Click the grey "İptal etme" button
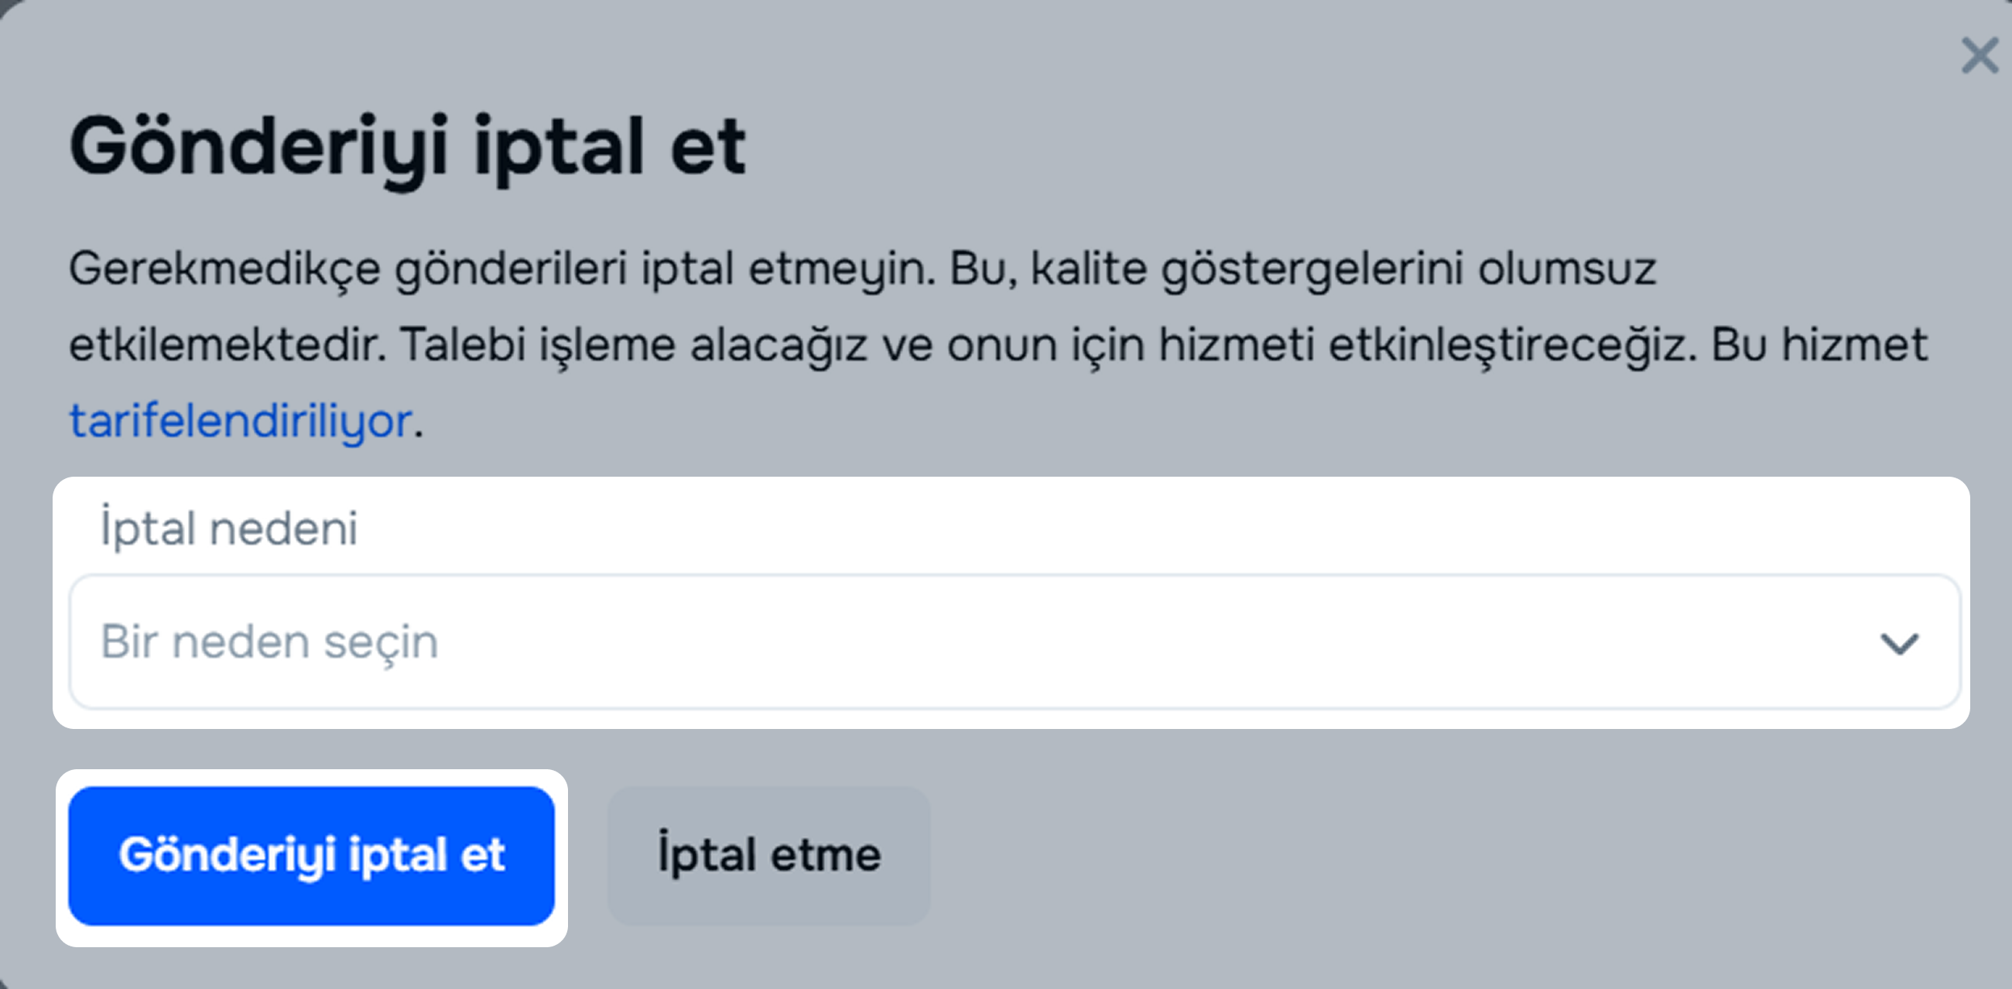 768,855
